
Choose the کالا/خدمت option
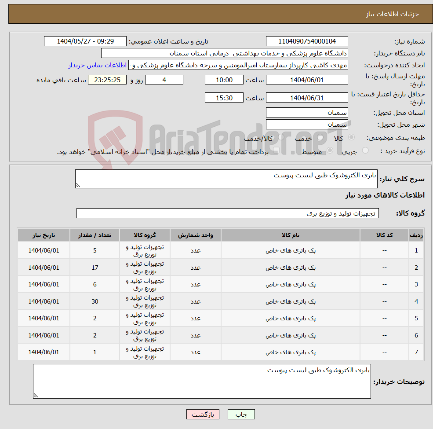281,137
